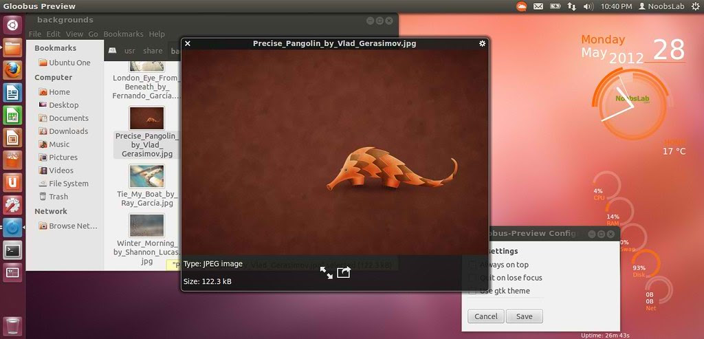This screenshot has height=339, width=704.
Task: Open LibreOffice Writer launcher icon
Action: coord(12,93)
